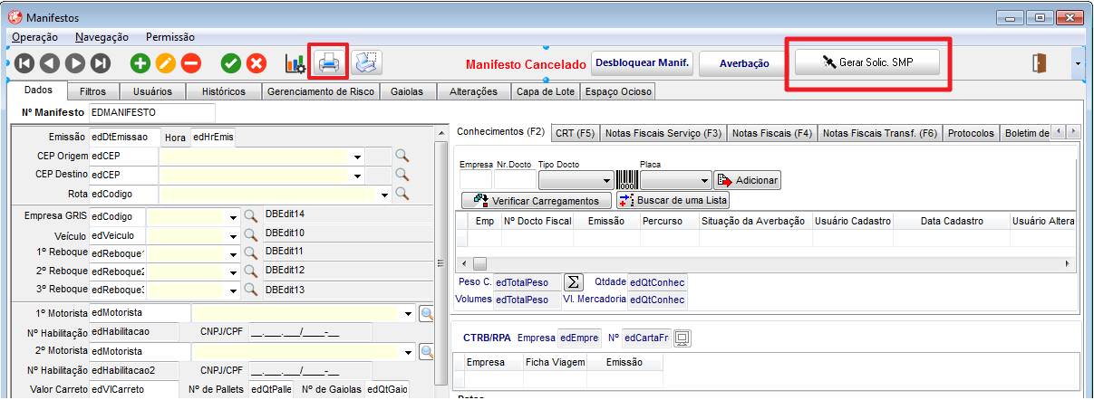
Task: Open print preview icon beside the printer
Action: click(366, 62)
